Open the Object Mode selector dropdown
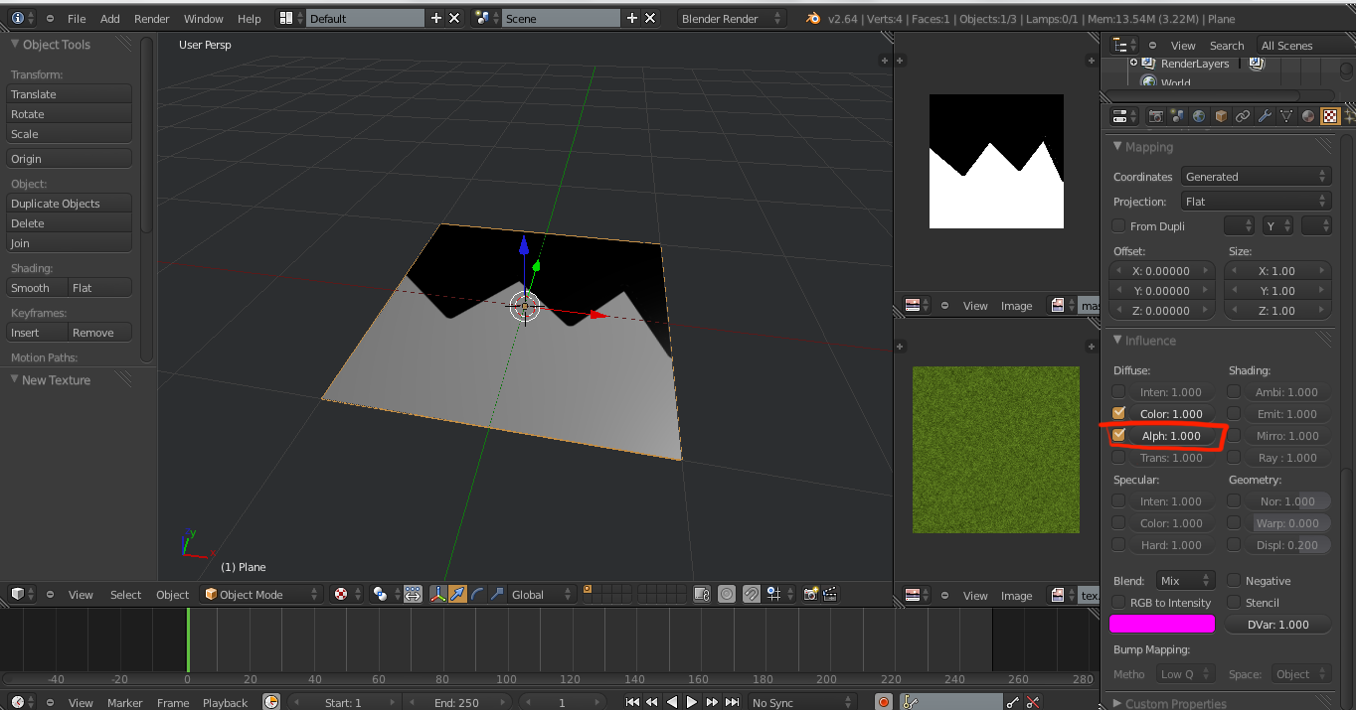 [x=262, y=594]
